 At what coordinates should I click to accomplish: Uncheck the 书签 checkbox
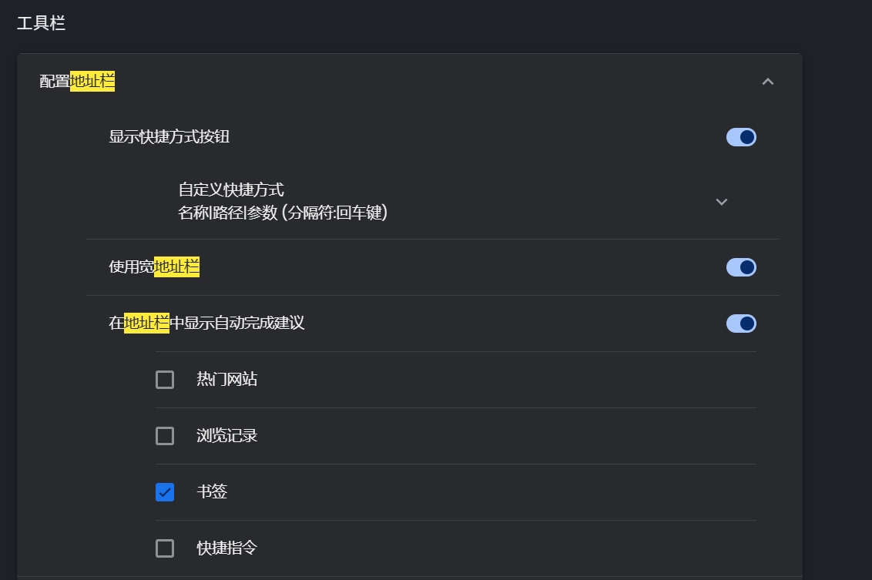(165, 492)
